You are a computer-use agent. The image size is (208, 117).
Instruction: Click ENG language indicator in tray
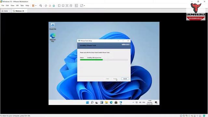[144, 102]
